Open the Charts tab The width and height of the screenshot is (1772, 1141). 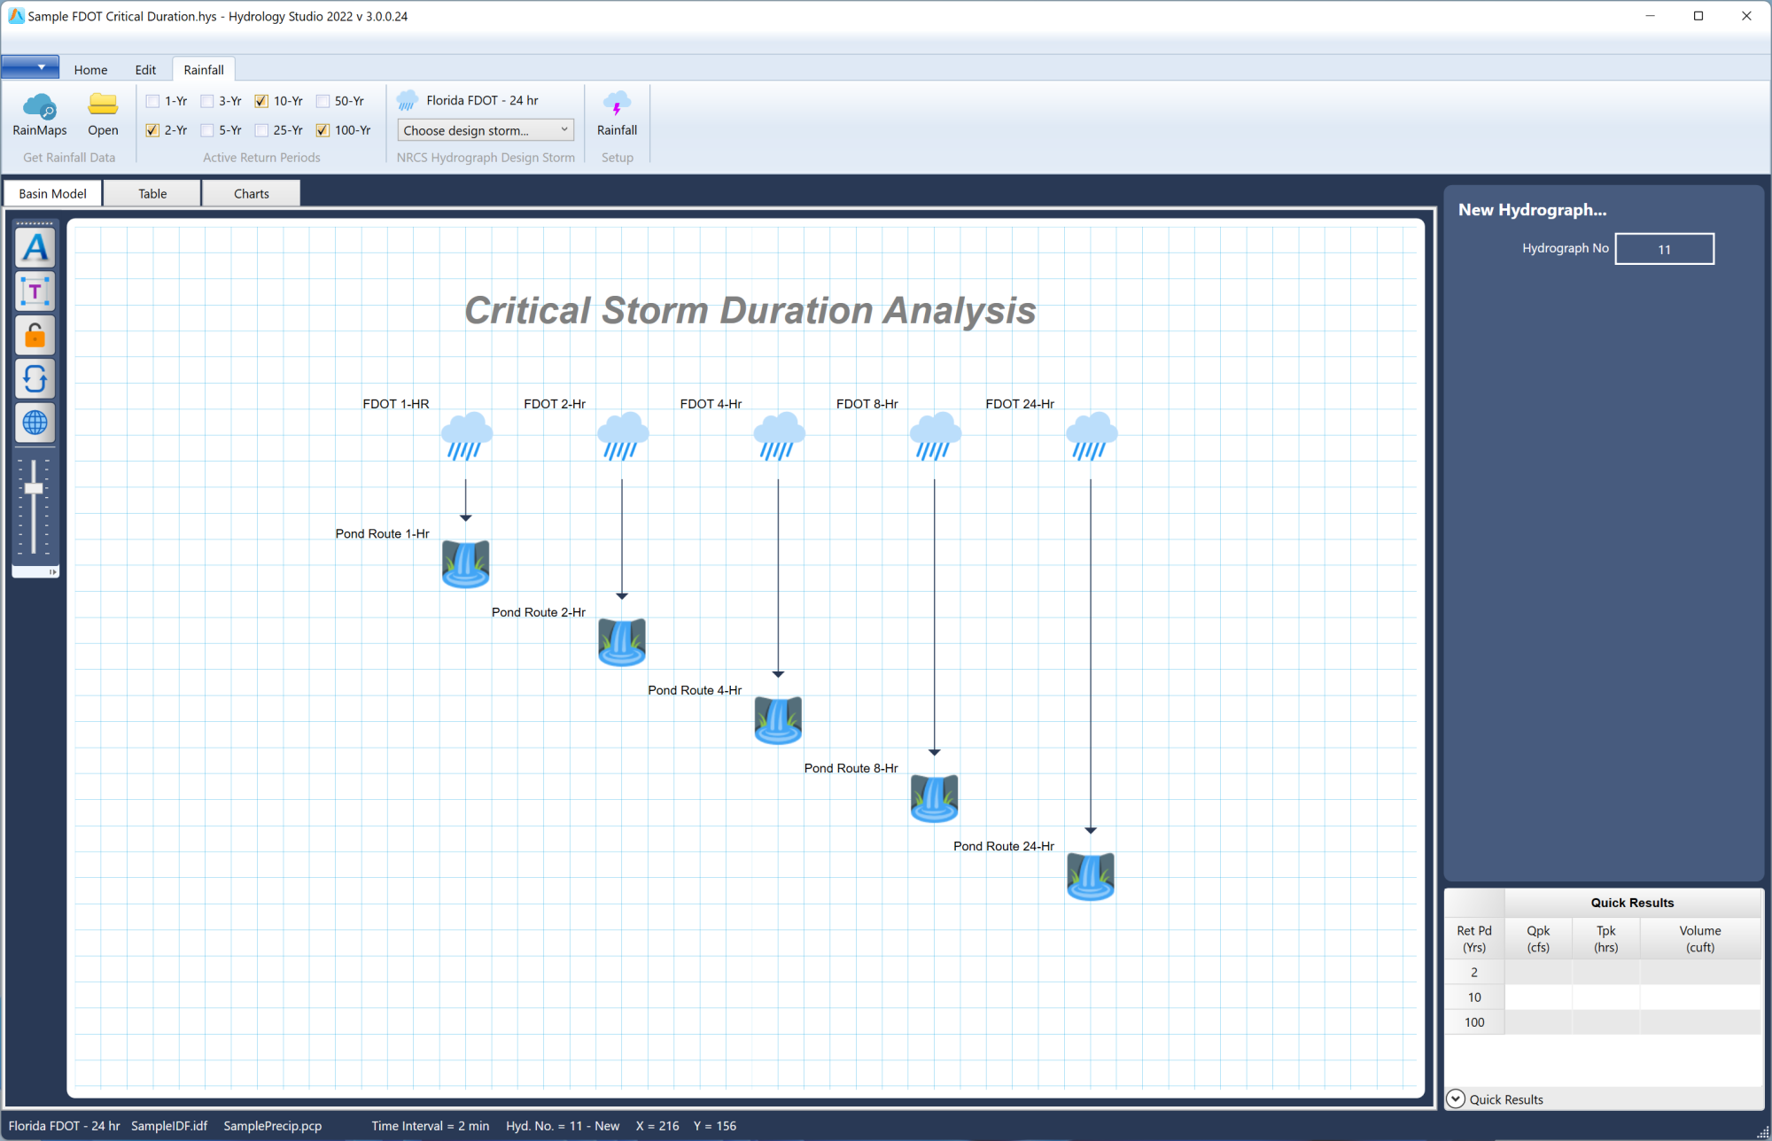coord(251,192)
